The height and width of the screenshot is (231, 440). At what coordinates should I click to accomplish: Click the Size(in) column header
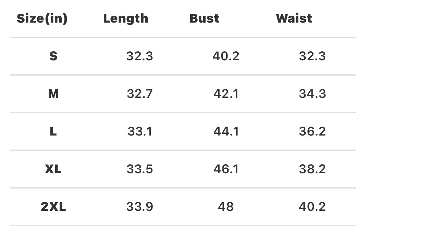click(x=42, y=18)
